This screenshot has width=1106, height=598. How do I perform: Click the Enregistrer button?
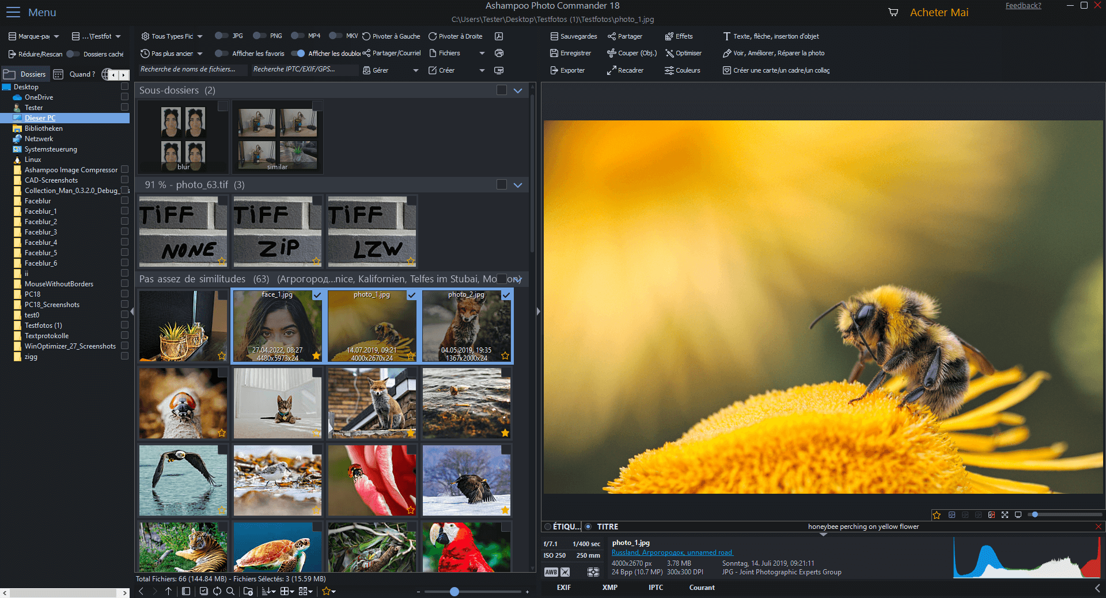tap(570, 53)
